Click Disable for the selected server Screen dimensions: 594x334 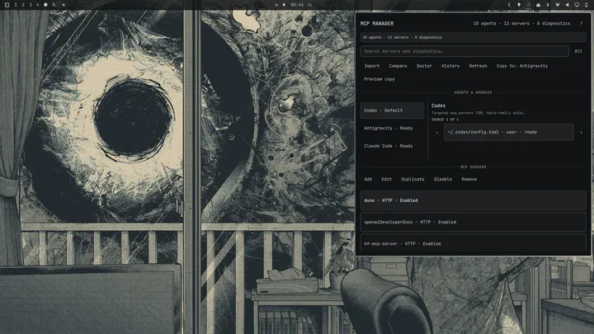pyautogui.click(x=442, y=179)
